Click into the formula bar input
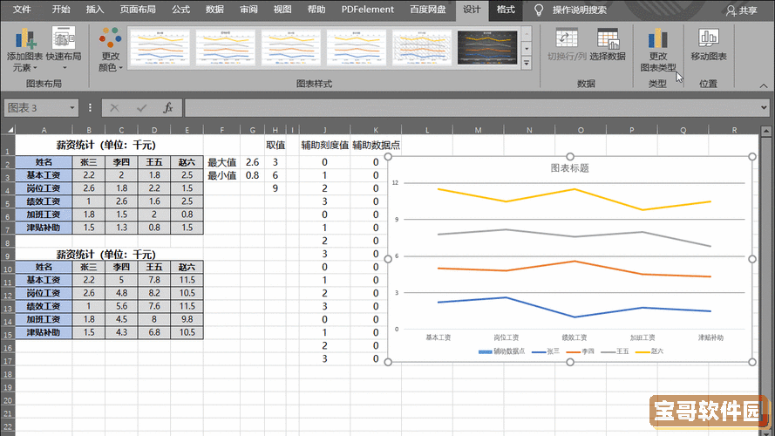The image size is (775, 436). (472, 108)
